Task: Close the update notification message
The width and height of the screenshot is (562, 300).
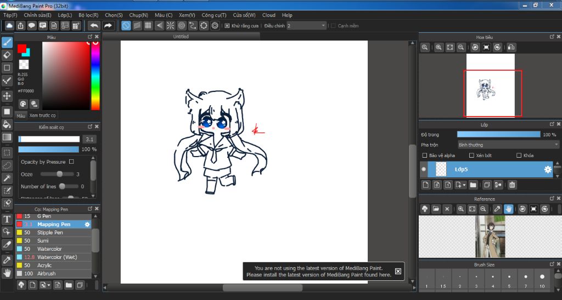Action: coord(398,271)
